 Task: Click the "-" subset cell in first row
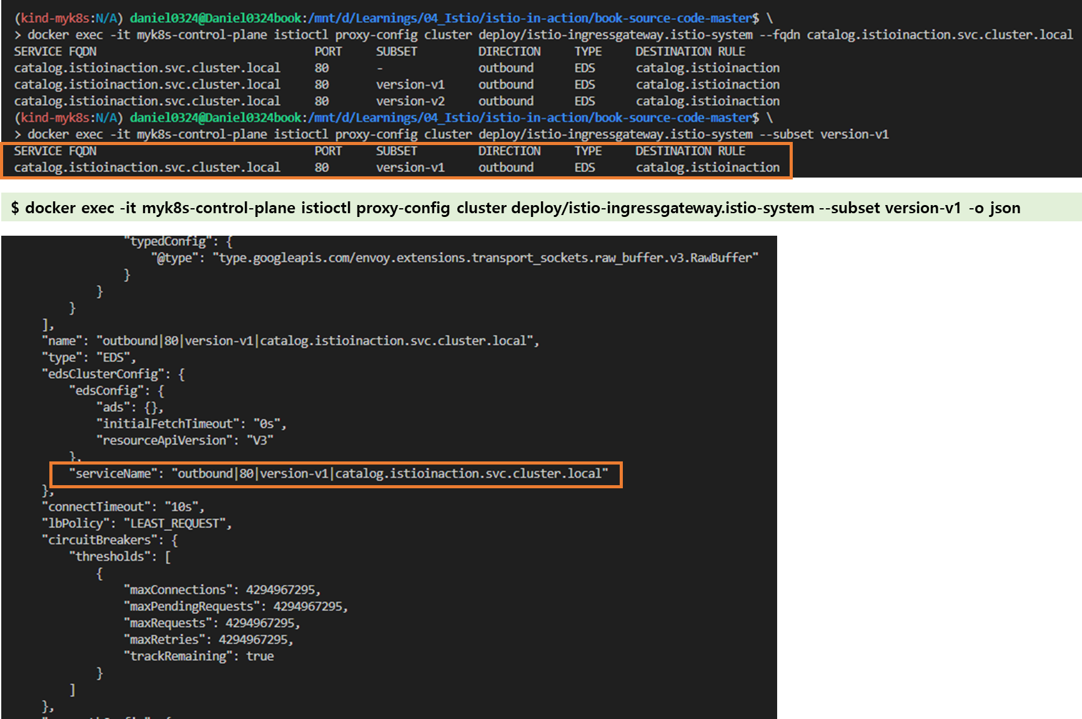tap(380, 68)
